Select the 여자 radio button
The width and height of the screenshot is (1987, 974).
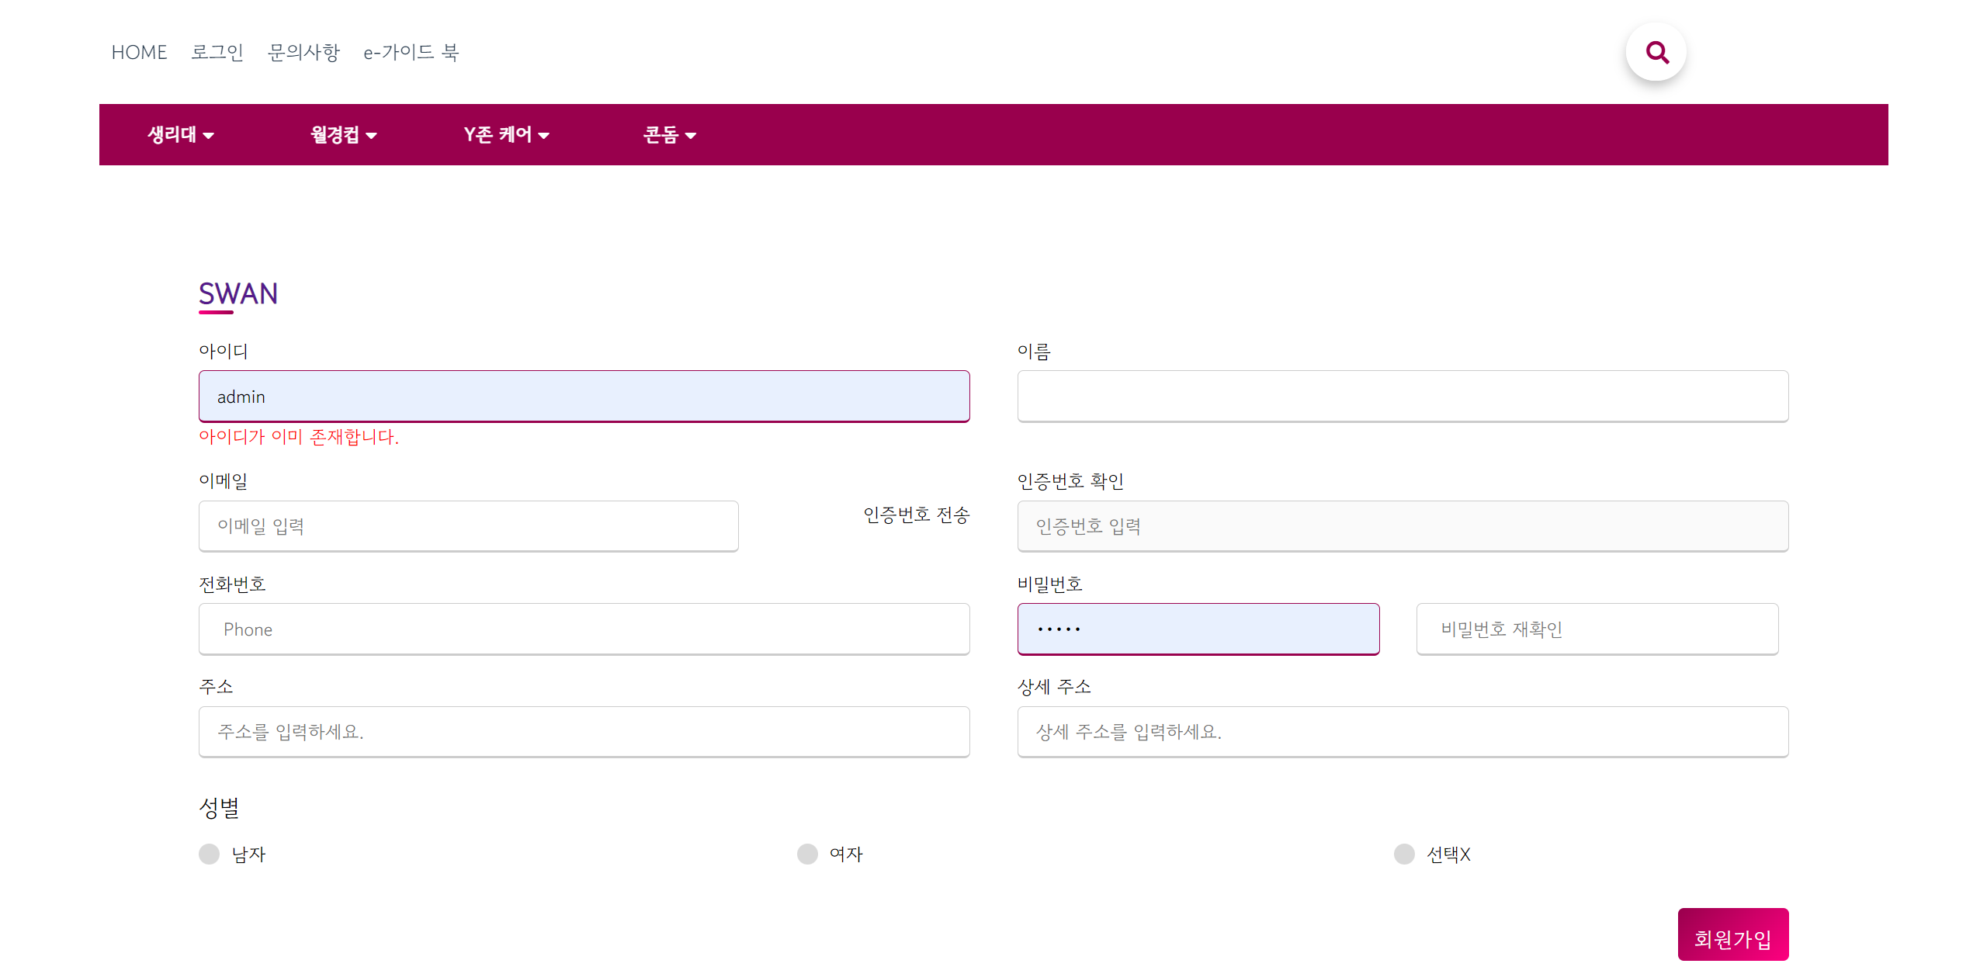coord(807,854)
